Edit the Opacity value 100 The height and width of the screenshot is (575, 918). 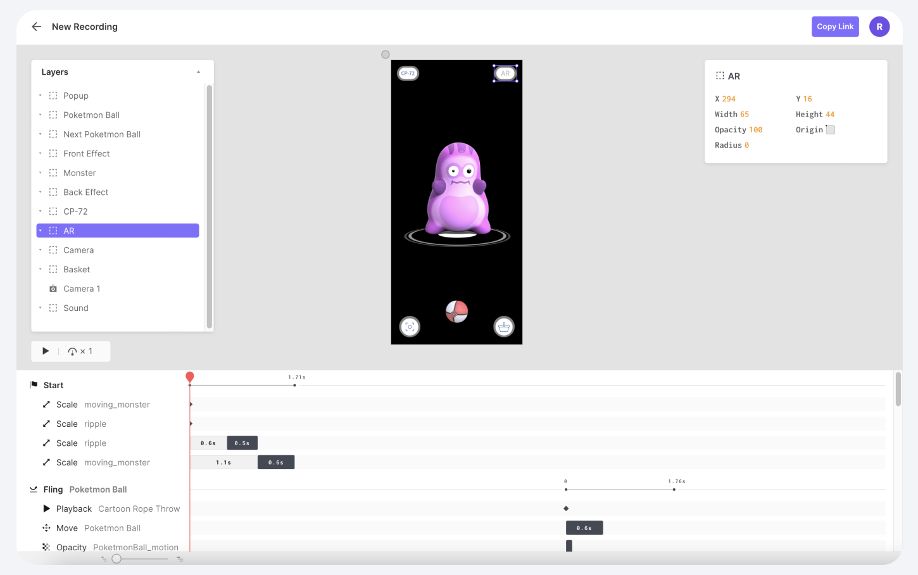756,130
